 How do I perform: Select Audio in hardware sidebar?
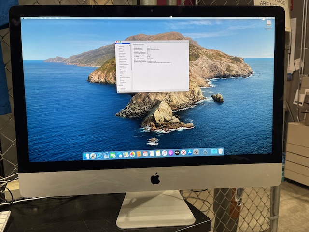(120, 48)
